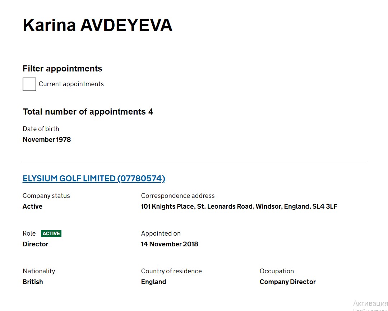Click the Filter appointments heading
The height and width of the screenshot is (311, 388).
coord(63,69)
